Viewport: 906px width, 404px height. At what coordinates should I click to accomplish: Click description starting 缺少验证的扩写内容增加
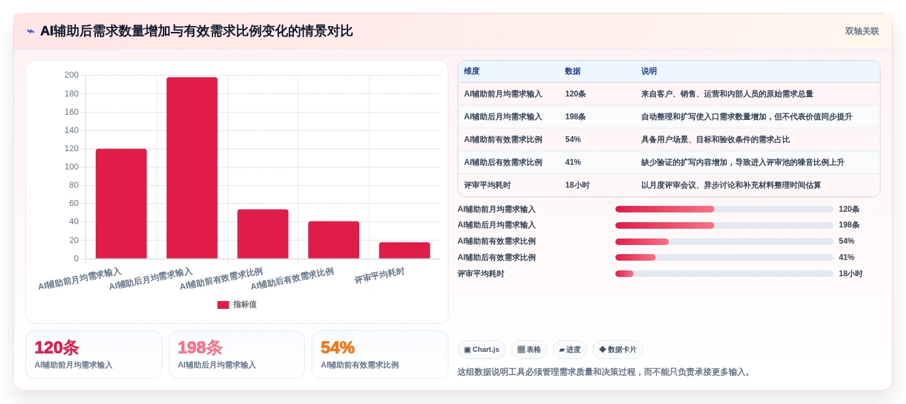coord(742,162)
